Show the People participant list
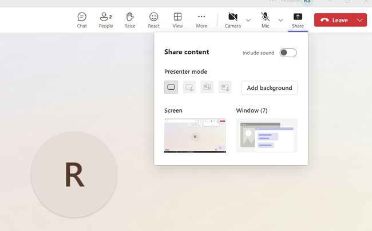Viewport: 372px width, 231px height. point(106,20)
